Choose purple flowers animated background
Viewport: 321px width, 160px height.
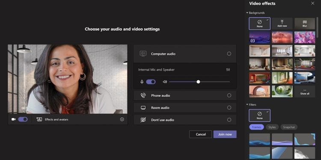(305, 37)
